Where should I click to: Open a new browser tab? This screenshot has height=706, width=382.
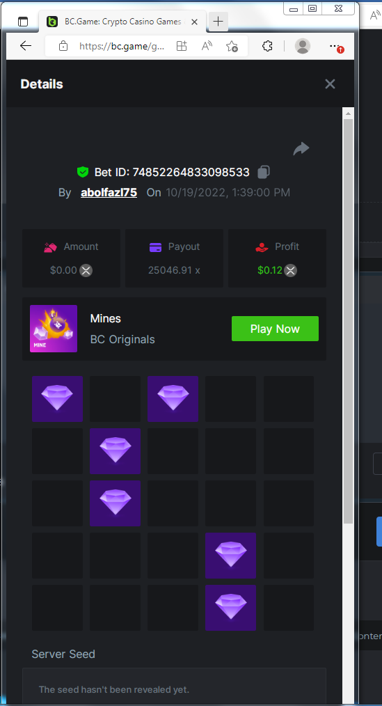(x=218, y=21)
